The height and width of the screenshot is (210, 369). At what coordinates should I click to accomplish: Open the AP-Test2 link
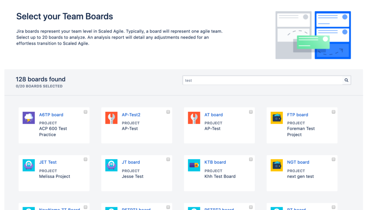[x=131, y=115]
